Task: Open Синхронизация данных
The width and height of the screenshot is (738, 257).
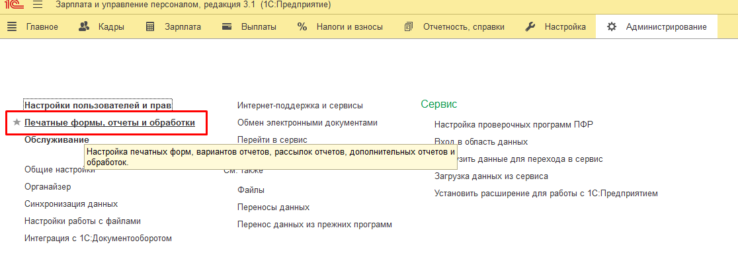Action: click(71, 204)
